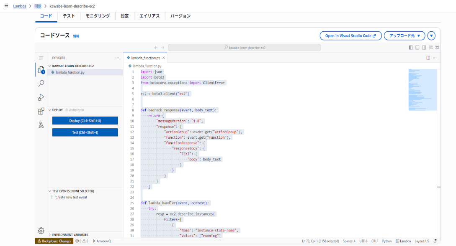The height and width of the screenshot is (246, 456).
Task: Toggle the bottom panel layout icon
Action: [x=417, y=48]
